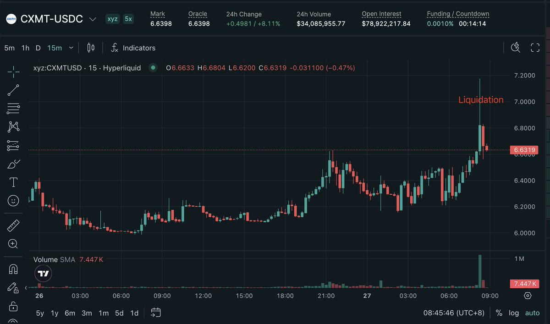Click the xyz:CXMTUSD chart legend title

click(x=87, y=68)
